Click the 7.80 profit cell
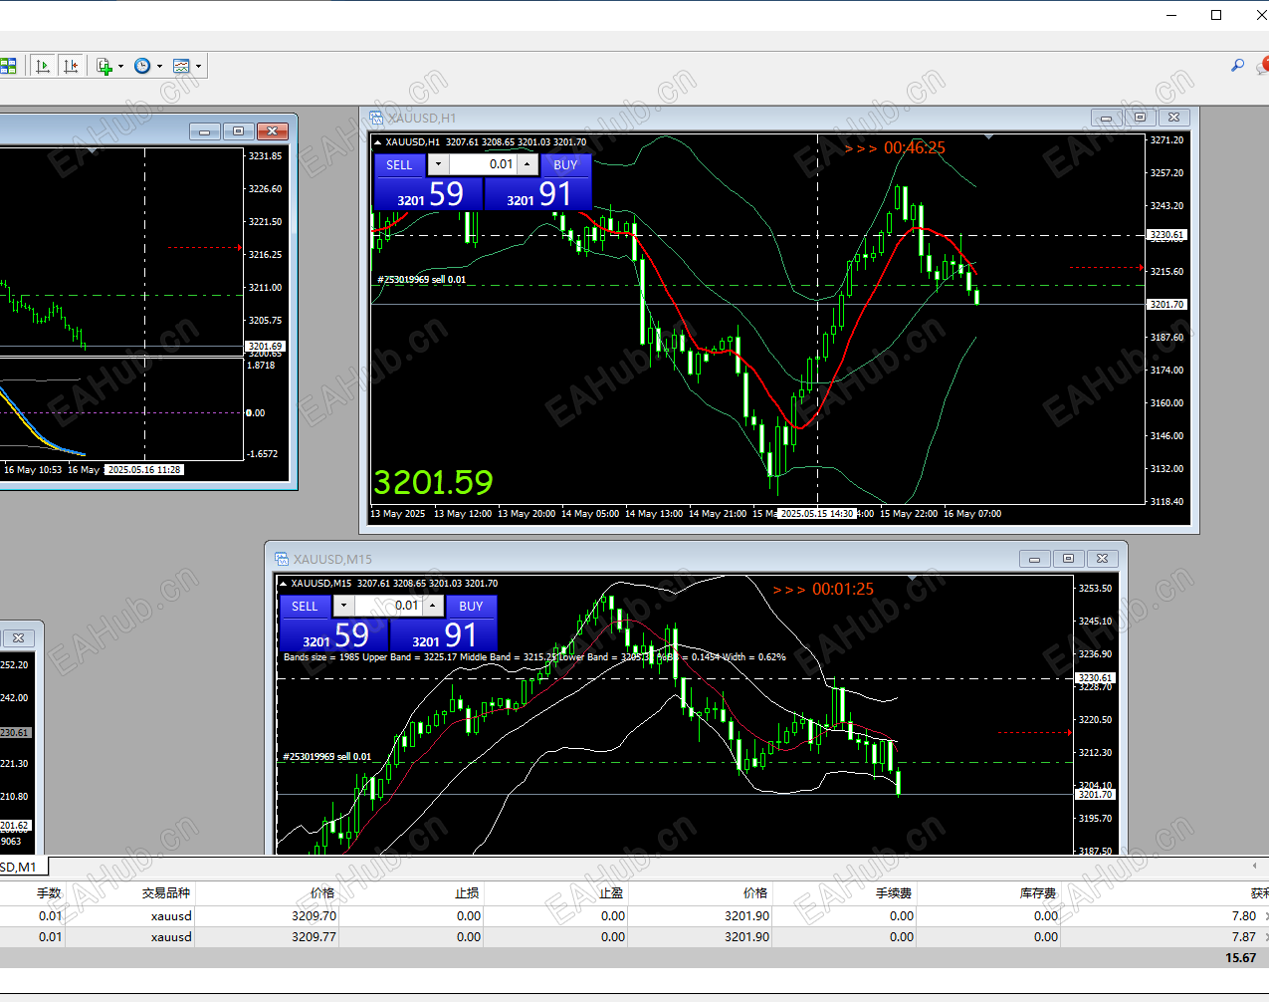 tap(1243, 916)
